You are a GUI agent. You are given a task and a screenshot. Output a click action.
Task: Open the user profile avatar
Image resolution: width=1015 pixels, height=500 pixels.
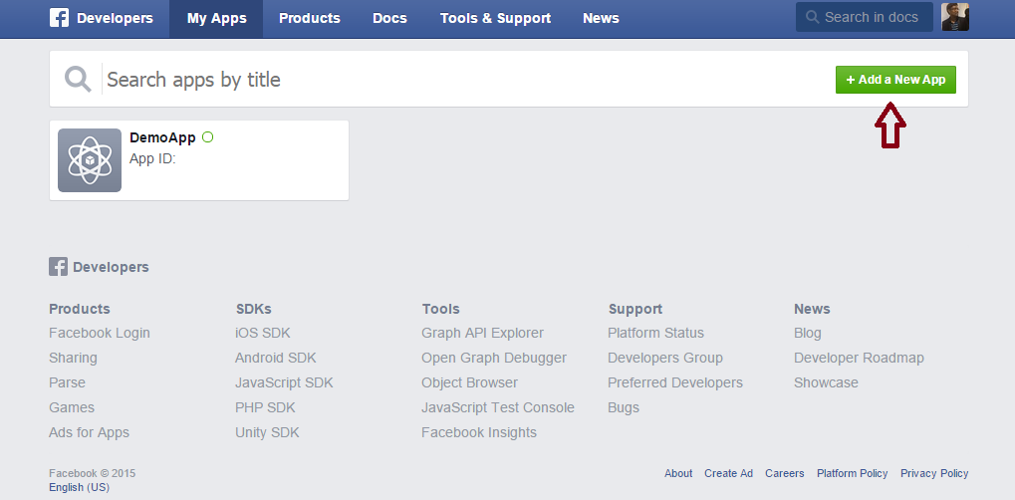coord(955,17)
